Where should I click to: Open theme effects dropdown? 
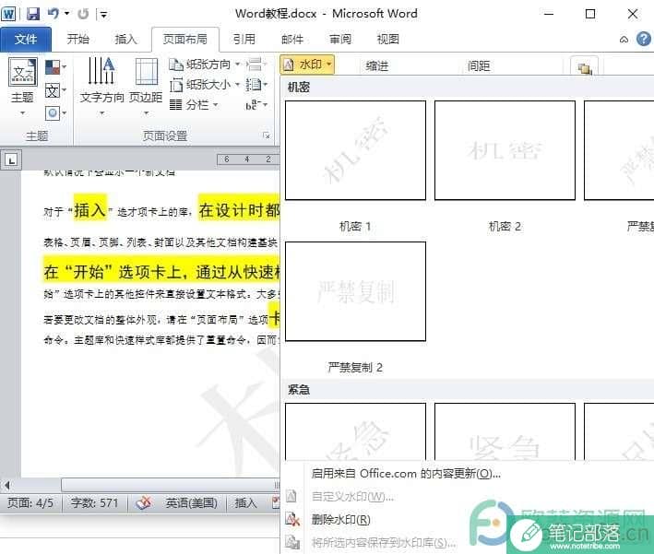(x=55, y=113)
